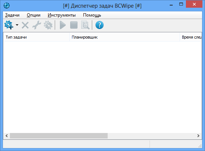Open the Задачи menu

click(x=12, y=15)
